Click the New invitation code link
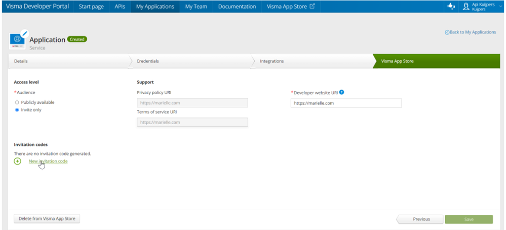 (x=48, y=161)
